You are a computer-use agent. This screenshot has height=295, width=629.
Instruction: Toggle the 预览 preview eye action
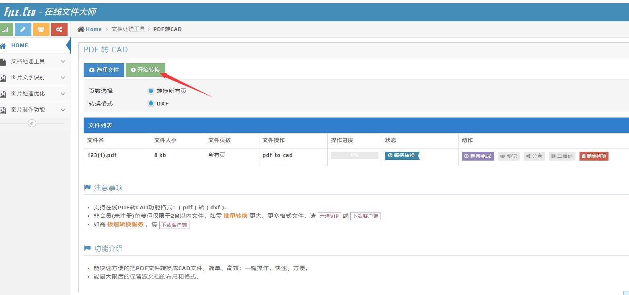508,156
